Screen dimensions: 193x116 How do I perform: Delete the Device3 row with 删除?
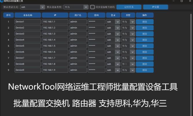tap(145, 34)
